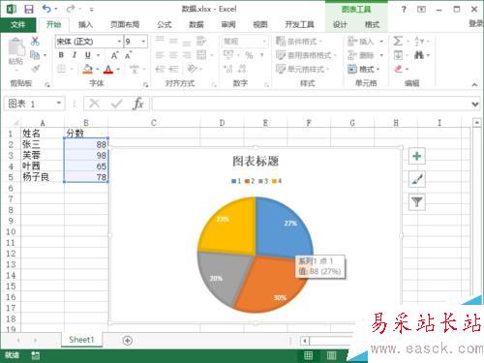Switch to the chart Format tab
The height and width of the screenshot is (363, 484).
tap(372, 24)
